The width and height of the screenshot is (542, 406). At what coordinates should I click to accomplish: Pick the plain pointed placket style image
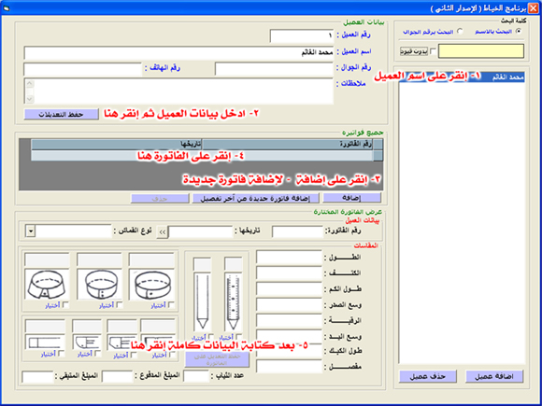click(202, 302)
